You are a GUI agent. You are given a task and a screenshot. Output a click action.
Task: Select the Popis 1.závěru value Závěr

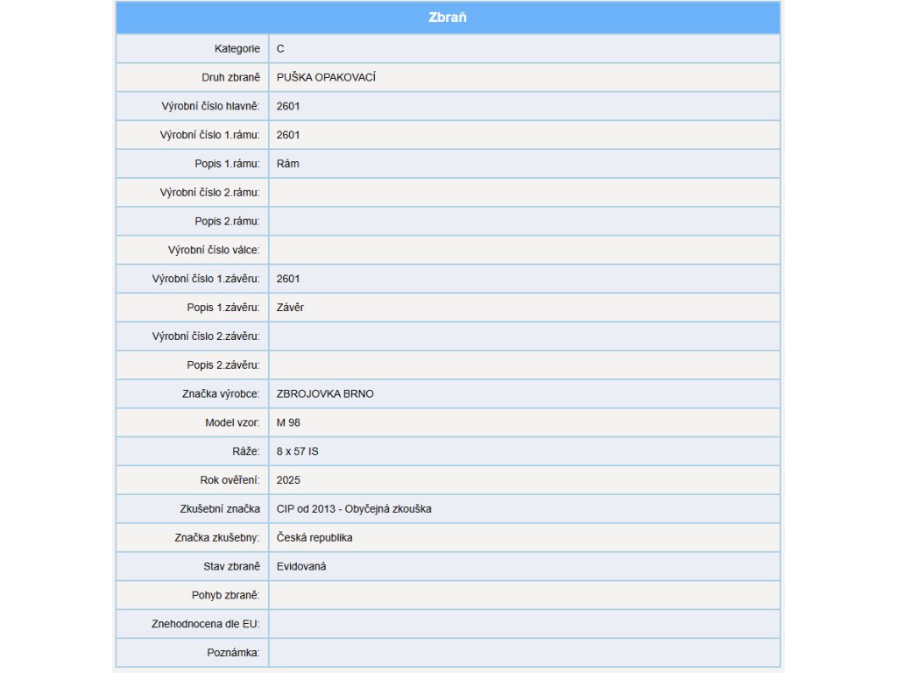tap(291, 308)
